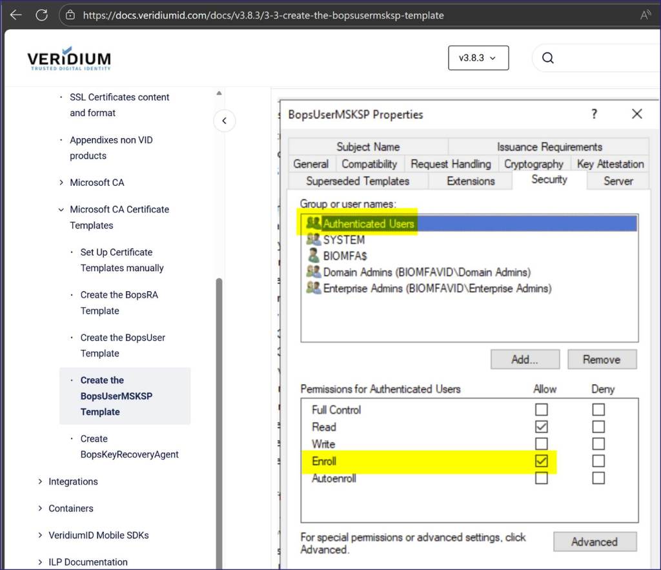Switch to the Extensions tab
The height and width of the screenshot is (570, 661).
click(471, 181)
